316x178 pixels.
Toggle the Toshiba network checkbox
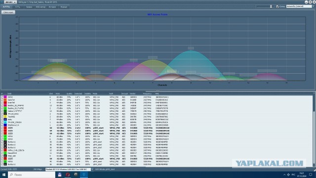click(x=2, y=117)
